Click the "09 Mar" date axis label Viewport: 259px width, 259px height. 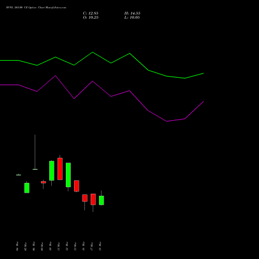42,246
